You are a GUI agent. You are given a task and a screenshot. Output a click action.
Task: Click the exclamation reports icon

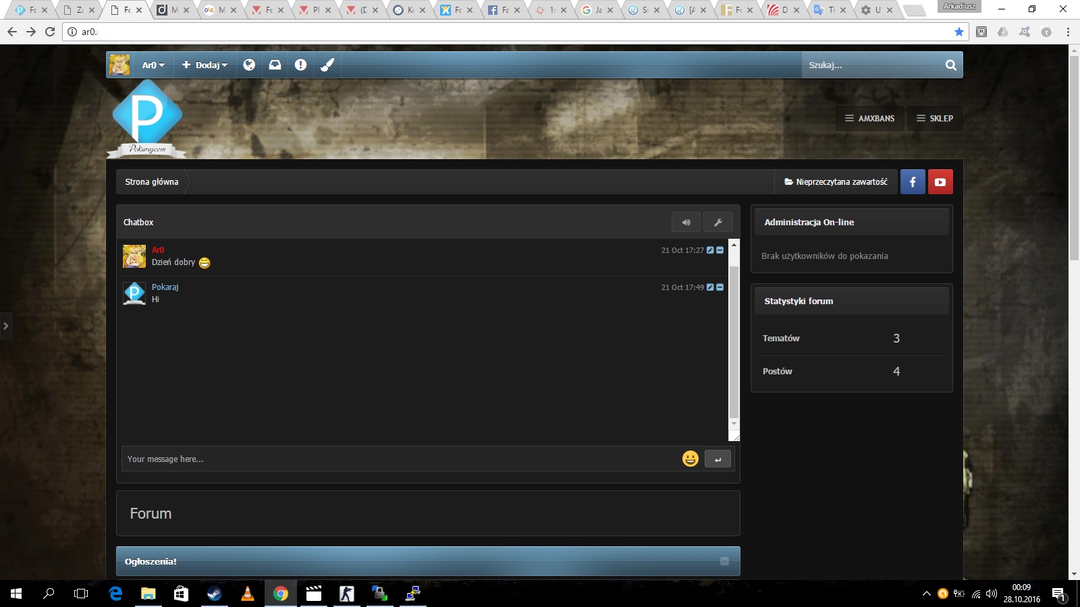(x=300, y=65)
